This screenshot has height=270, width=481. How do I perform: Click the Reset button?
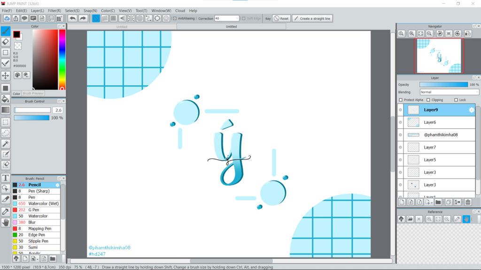(x=281, y=18)
